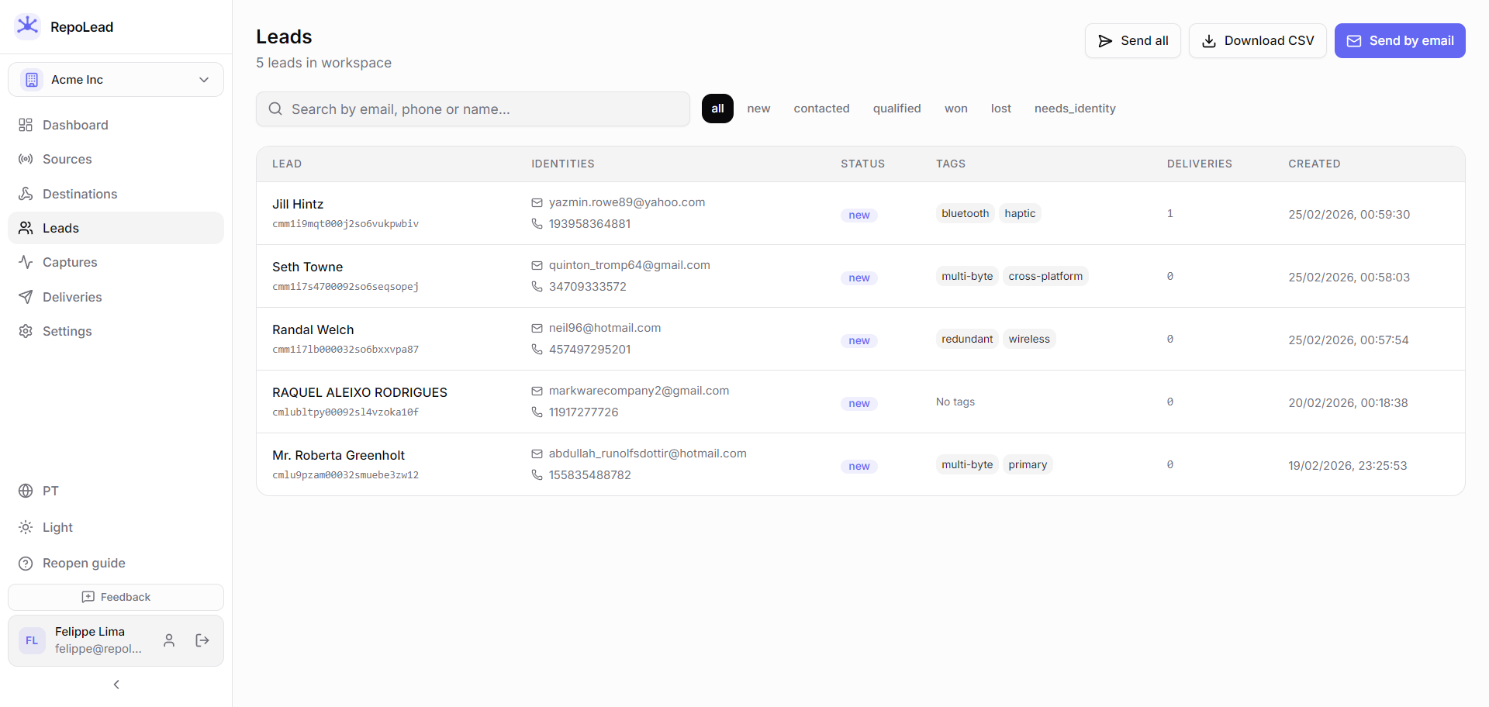The width and height of the screenshot is (1489, 707).
Task: Select the 'qualified' filter pill
Action: 897,109
